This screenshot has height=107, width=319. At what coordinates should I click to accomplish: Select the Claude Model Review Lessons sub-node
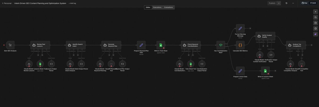pyautogui.click(x=29, y=64)
